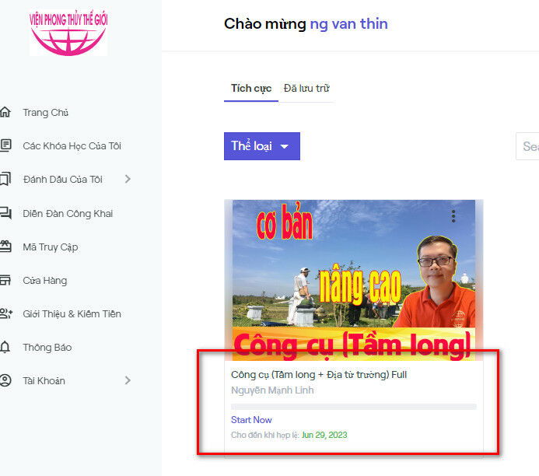Open the Thể loại dropdown
The image size is (539, 476).
pos(261,146)
